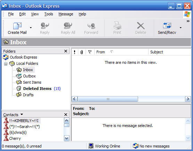Viewport: 193px width, 151px height.
Task: Click the Send/Recv toolbar icon
Action: click(167, 25)
